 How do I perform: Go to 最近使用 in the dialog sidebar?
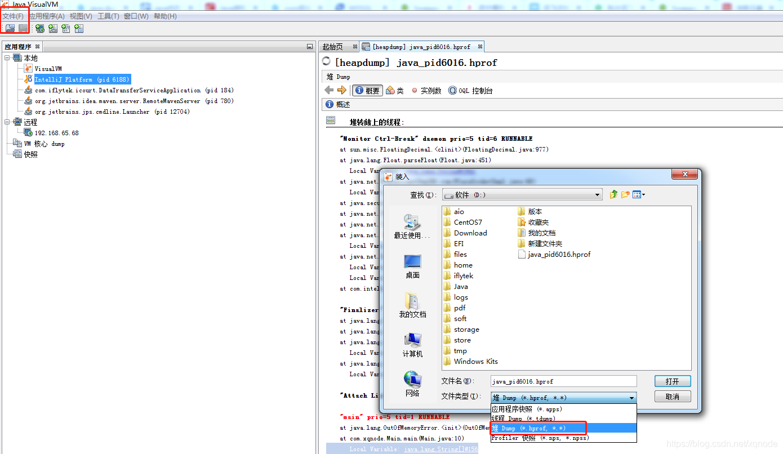[x=412, y=226]
